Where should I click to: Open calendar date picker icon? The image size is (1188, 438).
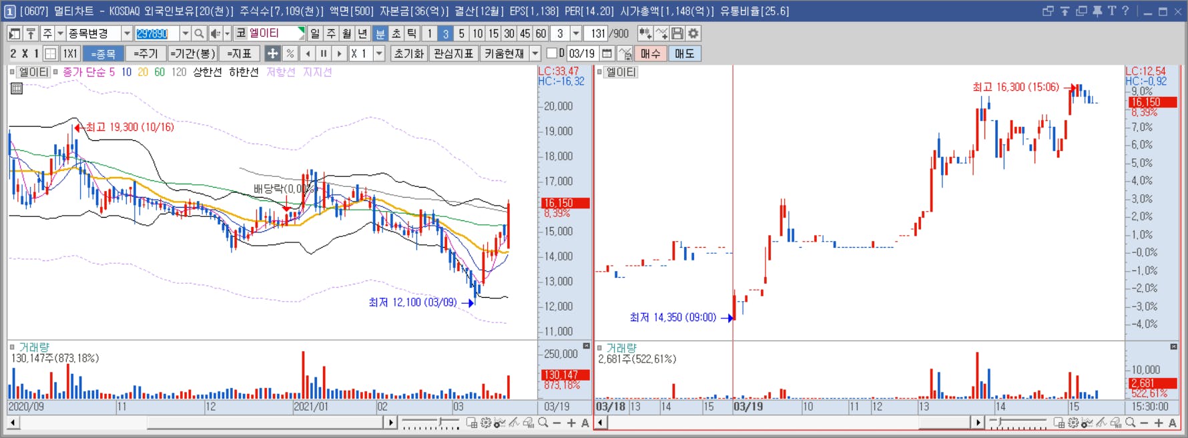click(x=607, y=53)
